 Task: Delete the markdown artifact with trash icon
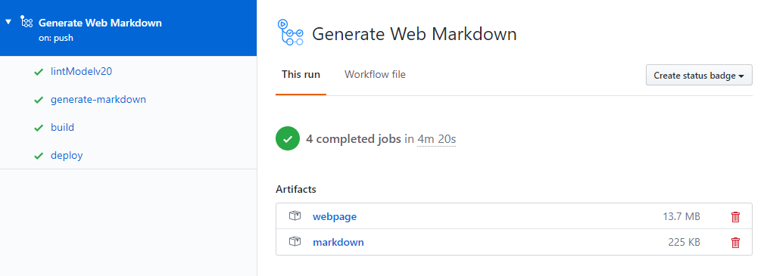pos(735,242)
